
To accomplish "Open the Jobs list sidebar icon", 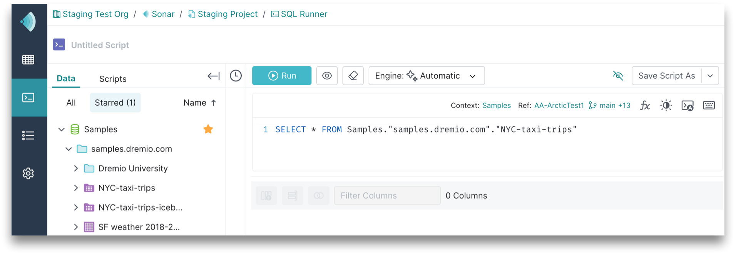I will tap(28, 136).
